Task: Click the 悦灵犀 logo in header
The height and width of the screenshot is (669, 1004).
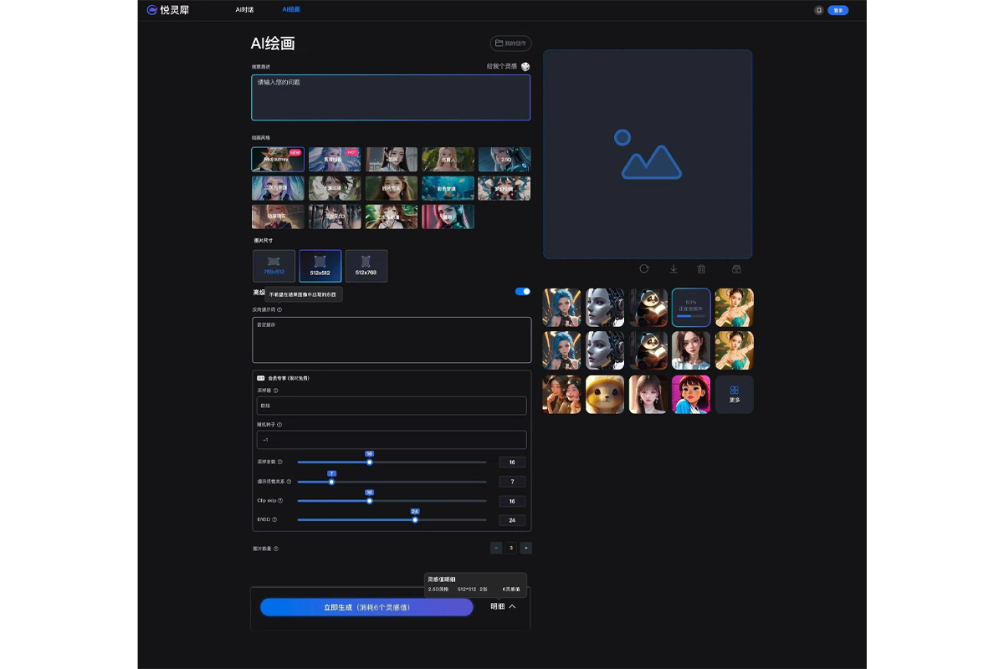Action: [x=168, y=10]
